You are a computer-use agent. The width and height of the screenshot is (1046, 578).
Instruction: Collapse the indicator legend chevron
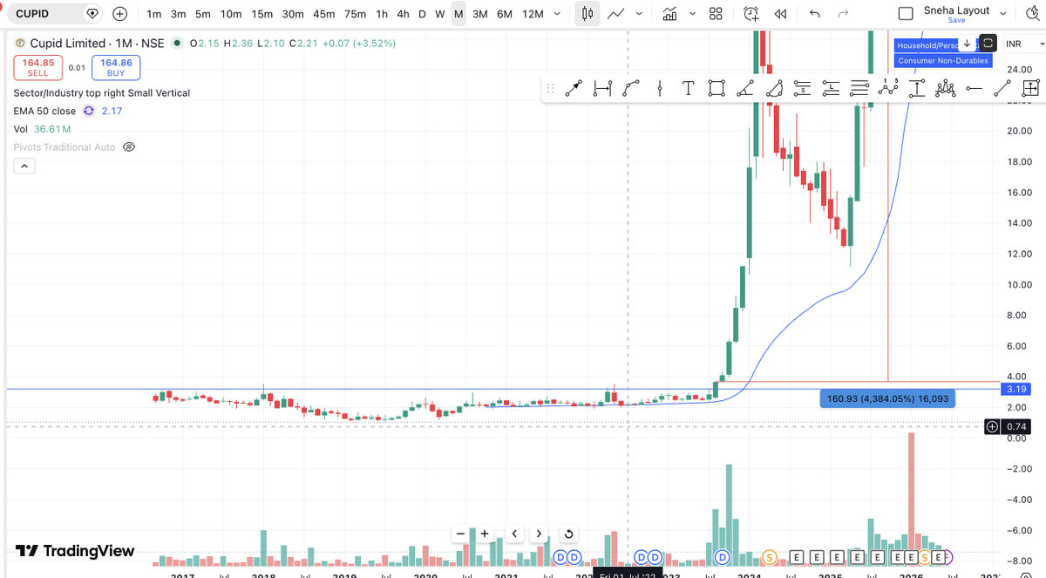click(x=24, y=166)
